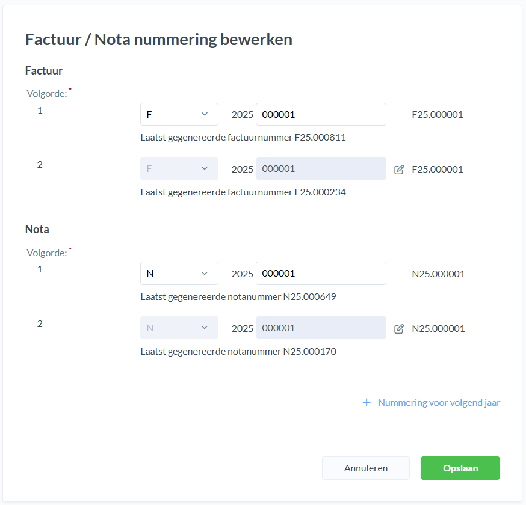
Task: Click the plus icon for next year numbering
Action: pos(367,403)
